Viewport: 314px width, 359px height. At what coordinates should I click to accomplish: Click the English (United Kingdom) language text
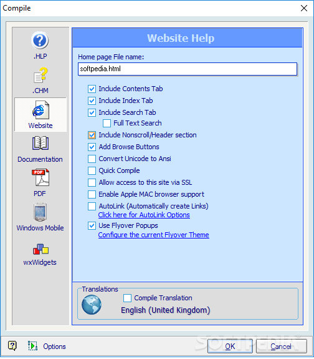click(x=166, y=310)
